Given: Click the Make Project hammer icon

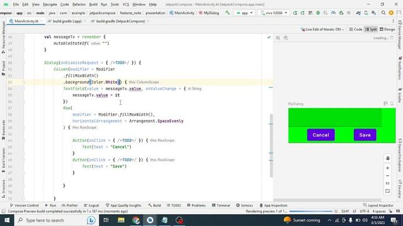Looking at the screenshot, I should [x=227, y=13].
